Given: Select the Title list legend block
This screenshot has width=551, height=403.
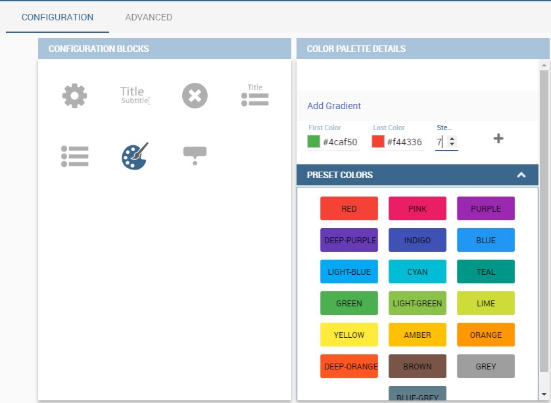Looking at the screenshot, I should (x=254, y=95).
